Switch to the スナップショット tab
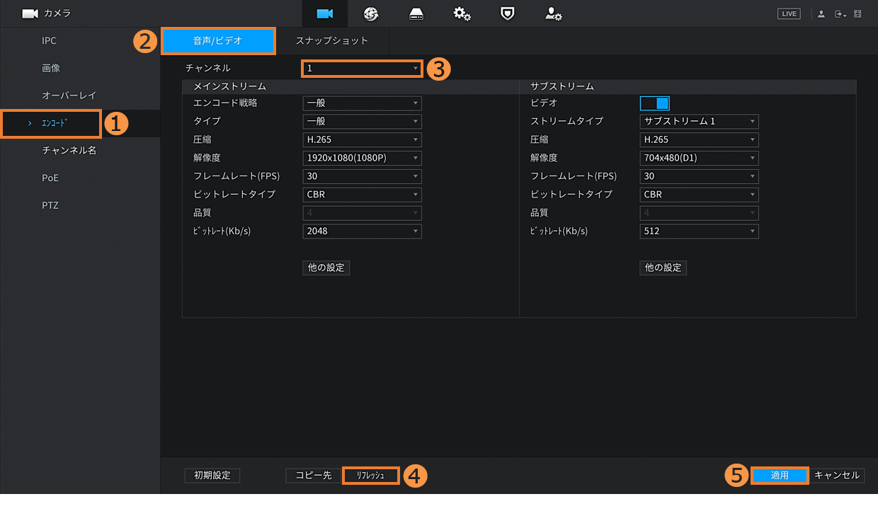Image resolution: width=878 pixels, height=511 pixels. click(332, 41)
